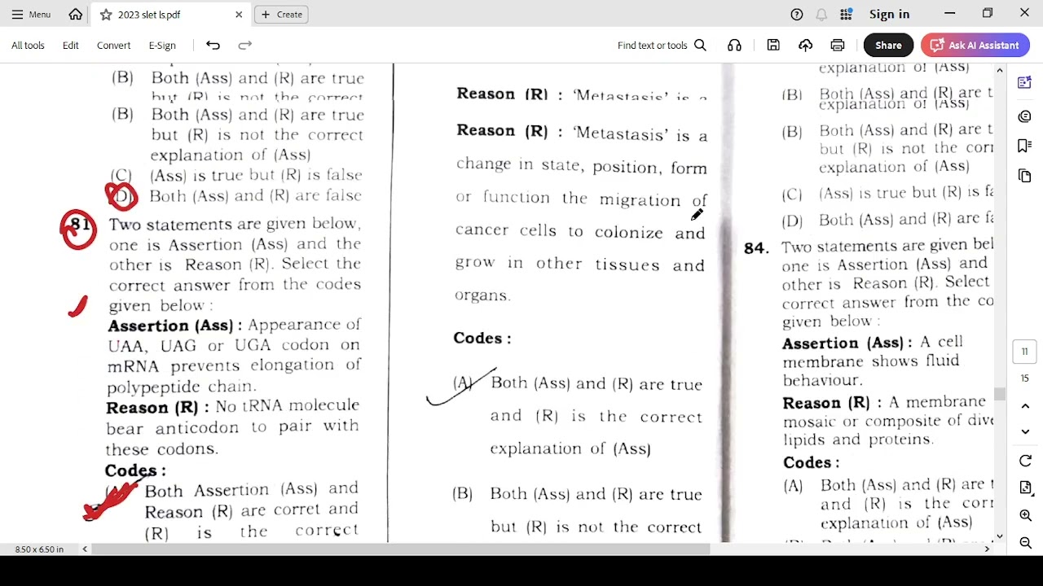
Task: Click the page size label 8.50 x 6.50 in
Action: (39, 549)
